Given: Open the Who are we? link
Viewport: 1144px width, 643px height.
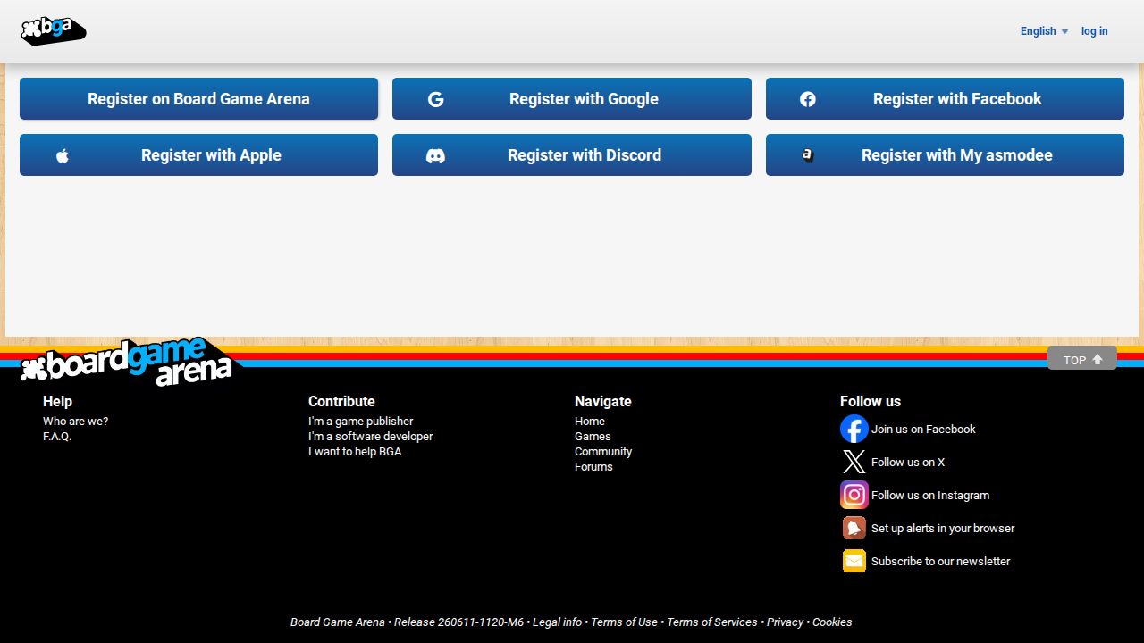Looking at the screenshot, I should coord(75,422).
